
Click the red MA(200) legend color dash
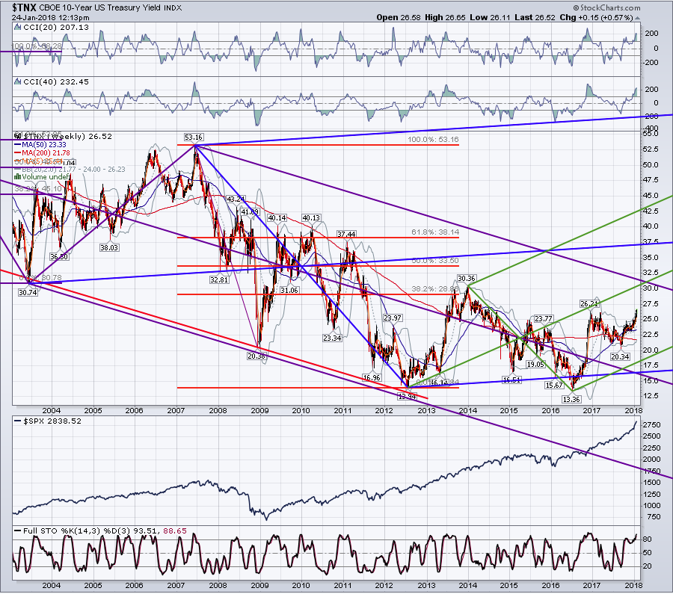click(18, 152)
